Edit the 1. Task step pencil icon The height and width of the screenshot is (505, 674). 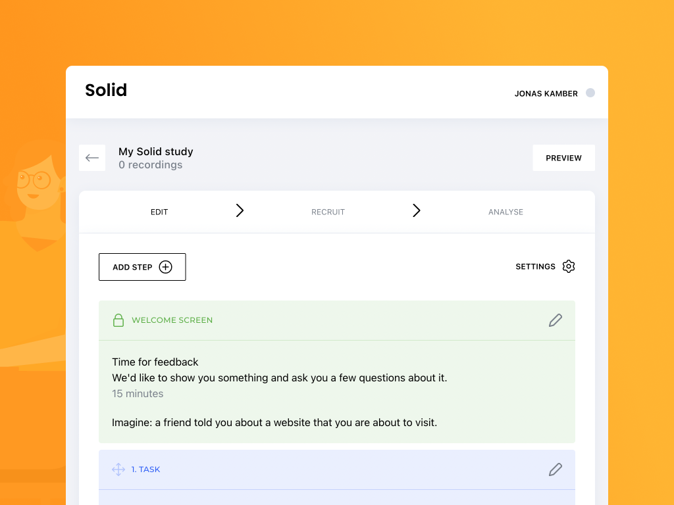(556, 469)
